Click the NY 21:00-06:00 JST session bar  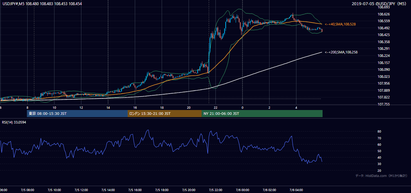262,114
